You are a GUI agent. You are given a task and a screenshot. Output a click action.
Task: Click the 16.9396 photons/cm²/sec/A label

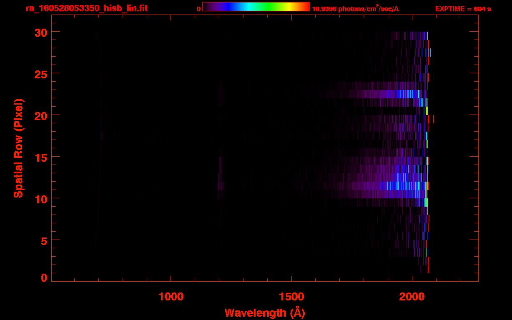click(355, 9)
